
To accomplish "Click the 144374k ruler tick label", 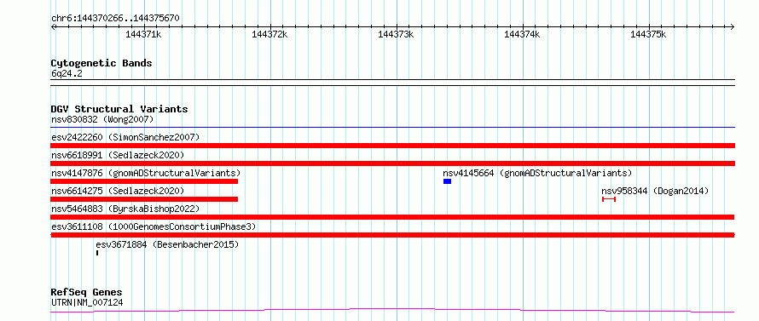I will click(x=522, y=34).
